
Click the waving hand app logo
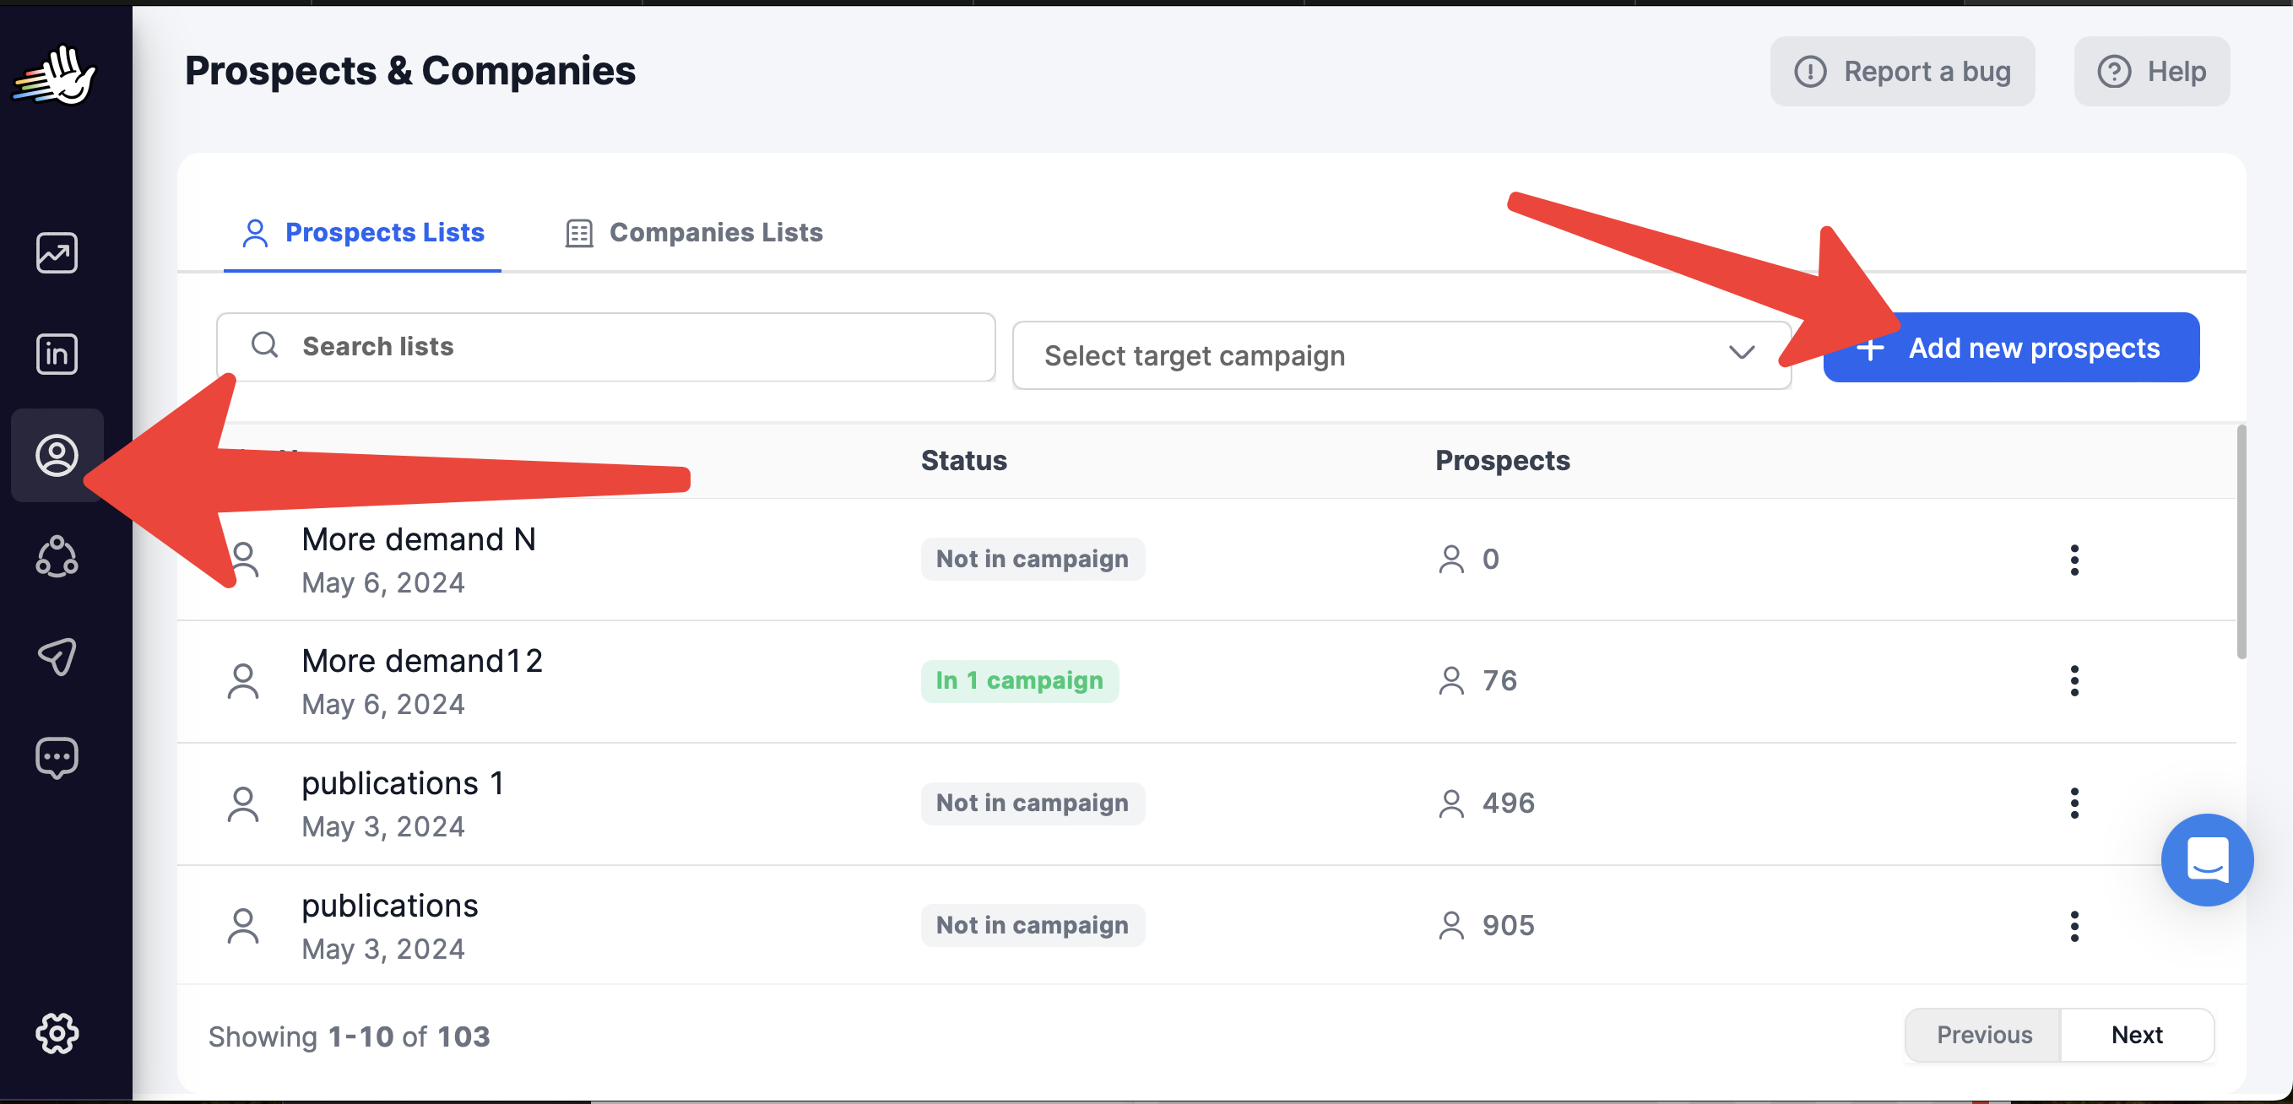pos(56,75)
